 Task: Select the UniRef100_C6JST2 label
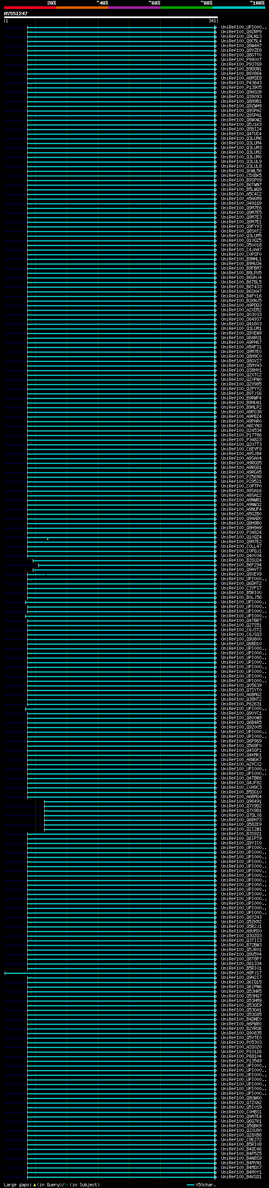click(241, 630)
